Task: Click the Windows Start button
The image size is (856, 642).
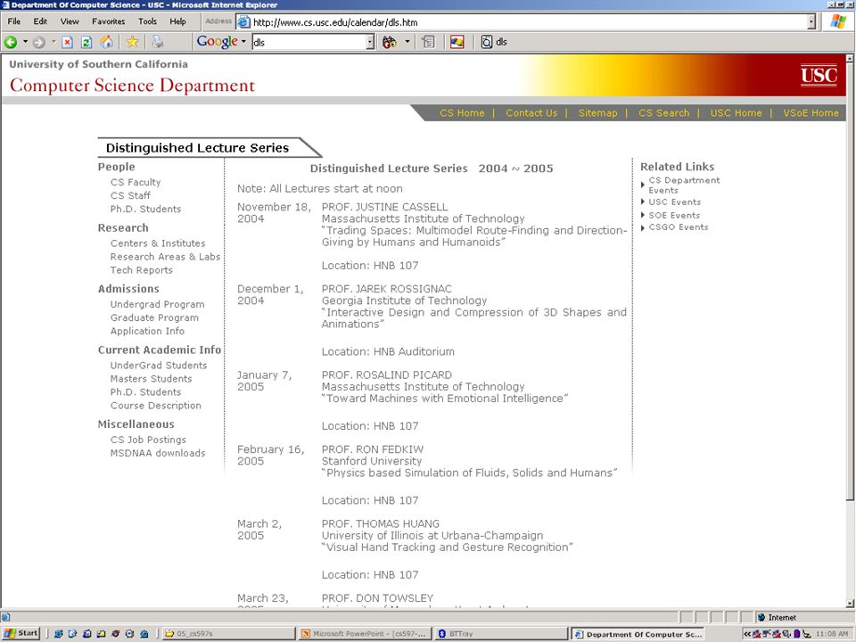Action: [x=21, y=633]
